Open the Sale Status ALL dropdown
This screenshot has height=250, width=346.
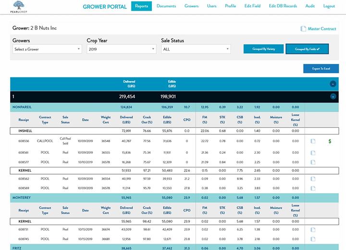pos(196,49)
